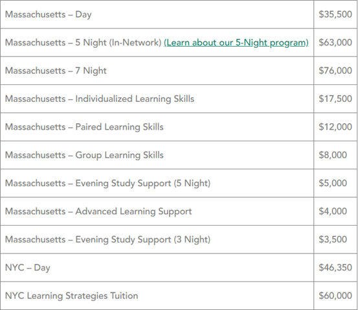
Task: Select Massachusetts – Group Learning Skills label
Action: [84, 155]
